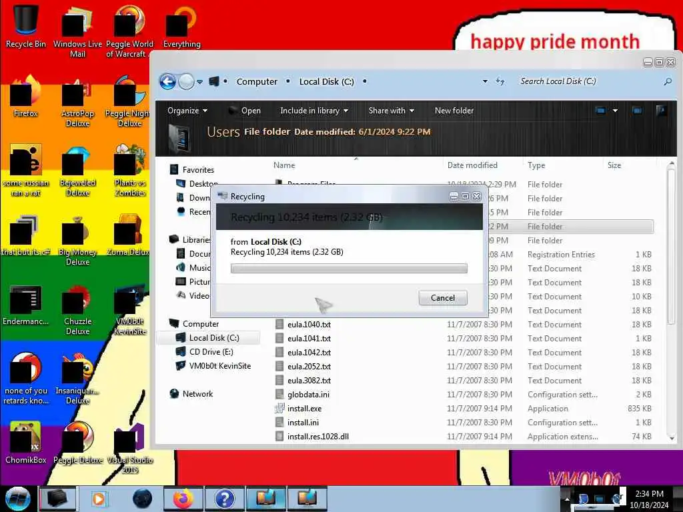Open Firefox from the taskbar
683x512 pixels.
click(x=183, y=499)
